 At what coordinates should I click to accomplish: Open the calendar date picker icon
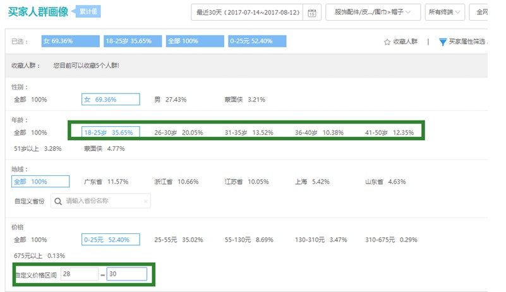pos(311,13)
